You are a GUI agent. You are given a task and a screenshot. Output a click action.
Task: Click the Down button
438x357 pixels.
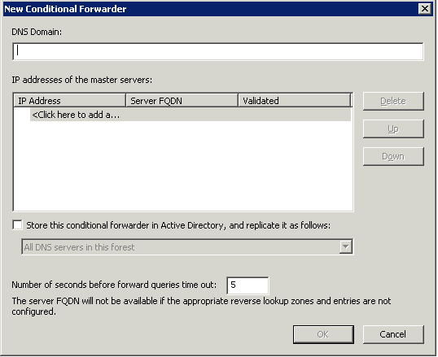(393, 157)
